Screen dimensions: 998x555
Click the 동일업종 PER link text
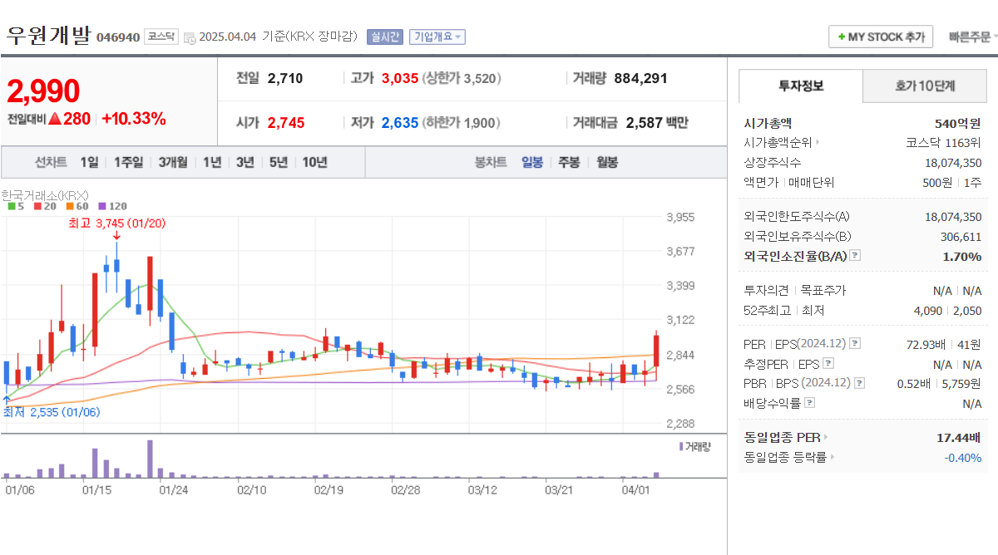pos(782,437)
